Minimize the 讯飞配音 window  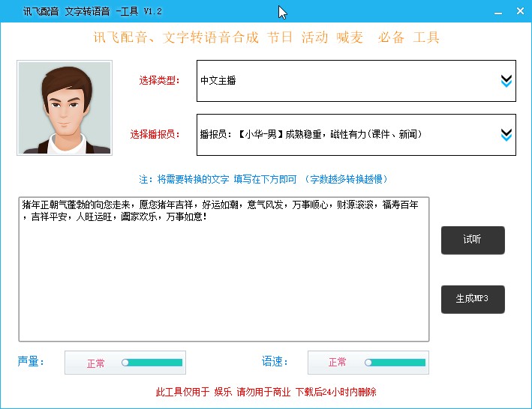click(498, 12)
